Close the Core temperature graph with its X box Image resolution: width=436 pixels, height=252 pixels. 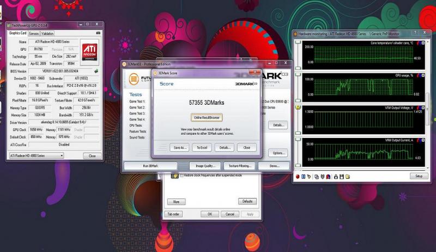click(423, 43)
